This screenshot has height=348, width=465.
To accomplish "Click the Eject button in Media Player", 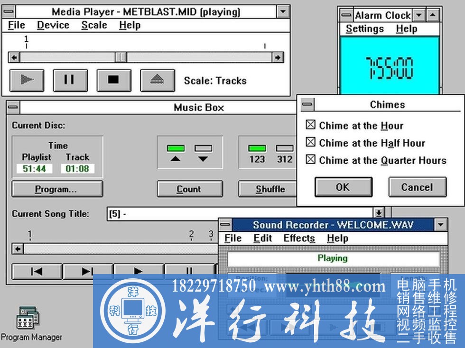I will pyautogui.click(x=158, y=80).
